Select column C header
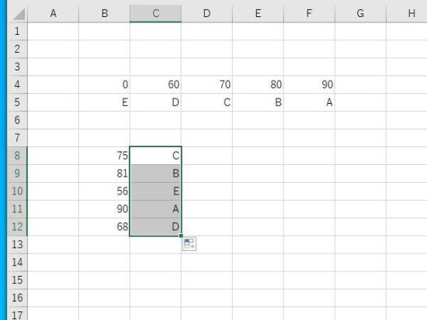Screen dimensions: 427x320 coord(155,13)
